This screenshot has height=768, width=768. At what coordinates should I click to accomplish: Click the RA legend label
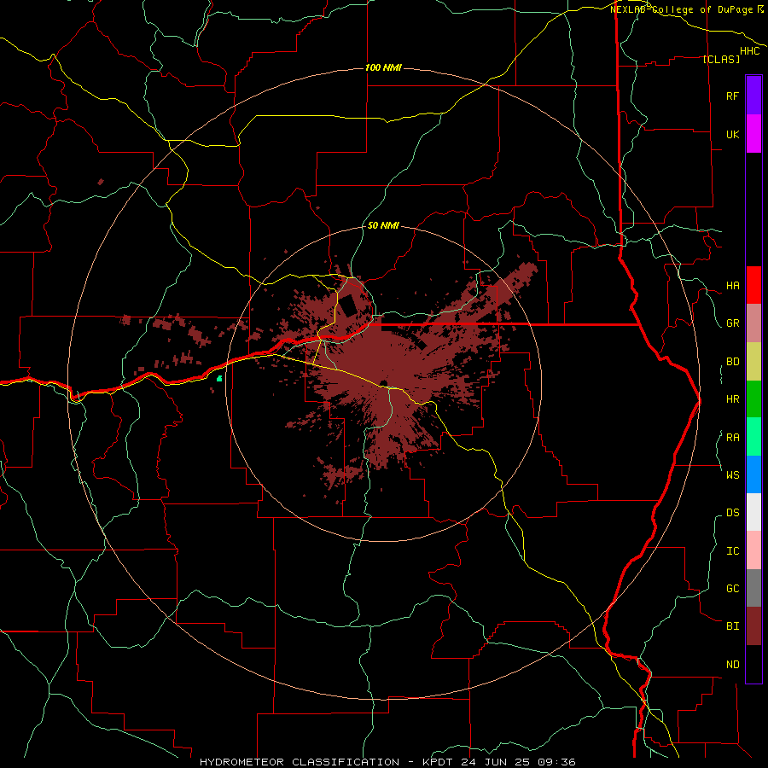(732, 438)
